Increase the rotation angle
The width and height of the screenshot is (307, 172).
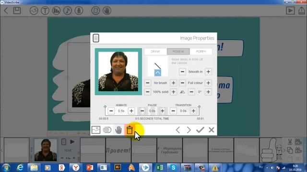(x=208, y=92)
